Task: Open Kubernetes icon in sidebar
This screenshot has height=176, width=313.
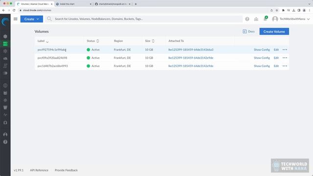Action: tap(5, 100)
